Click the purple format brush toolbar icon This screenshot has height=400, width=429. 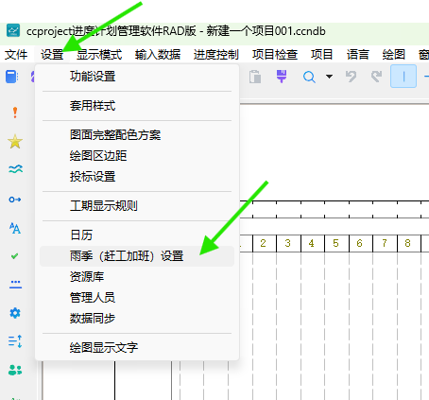click(x=282, y=77)
